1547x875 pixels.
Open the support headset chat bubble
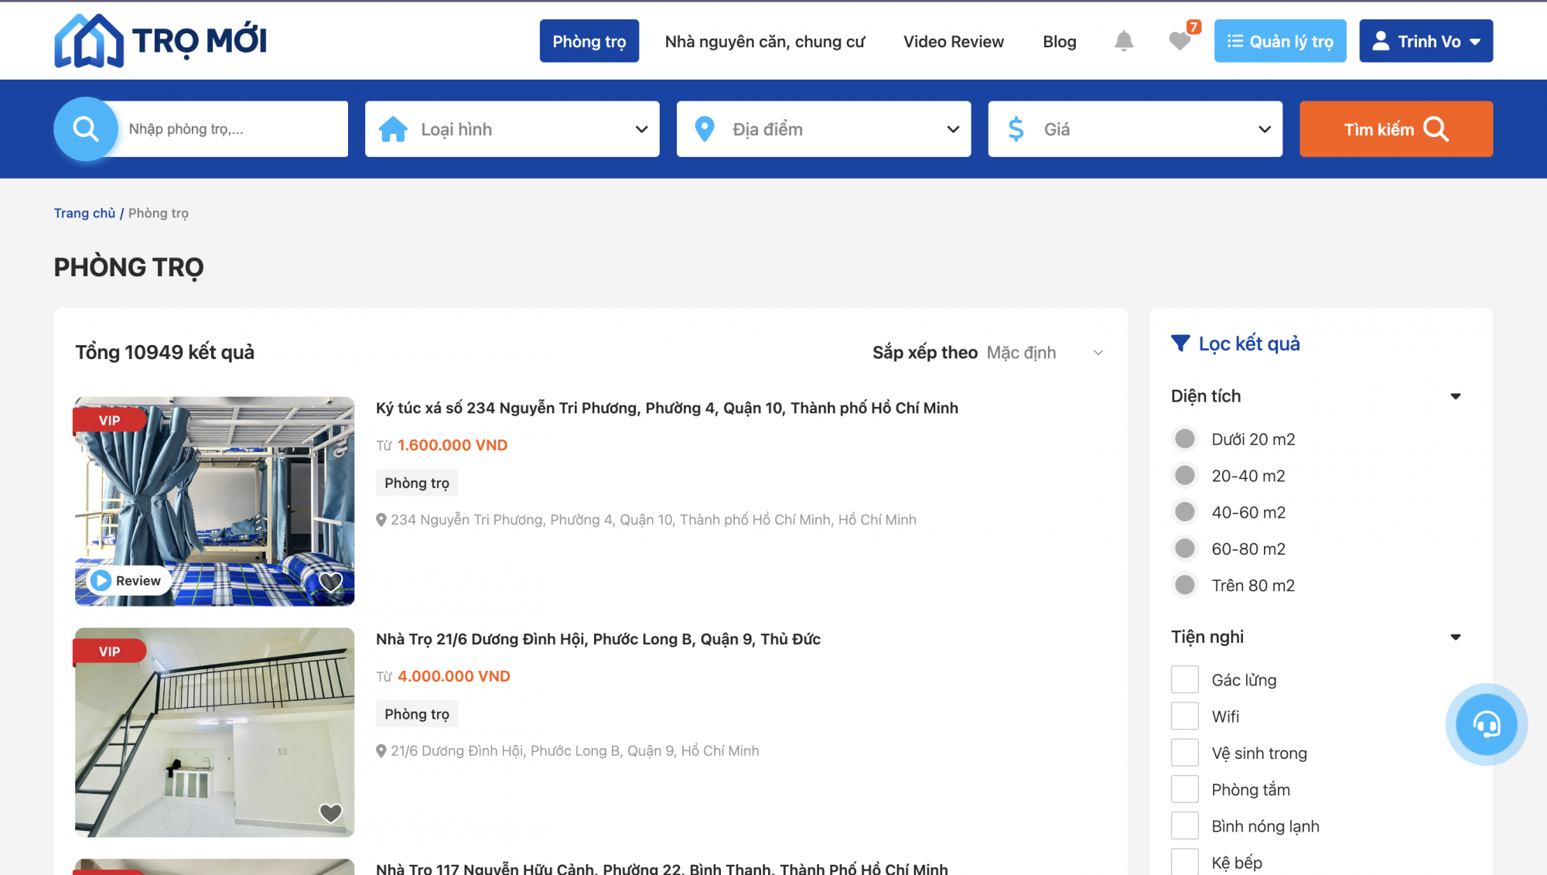(x=1486, y=724)
